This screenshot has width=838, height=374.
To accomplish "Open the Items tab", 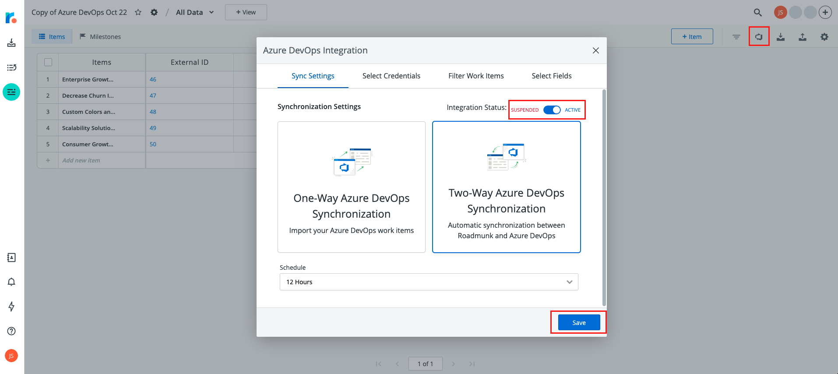I will (x=52, y=37).
